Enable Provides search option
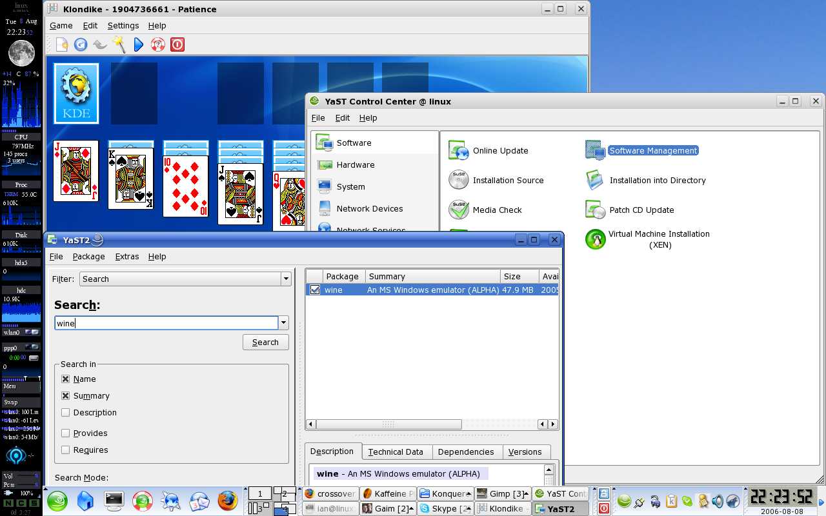 (65, 433)
